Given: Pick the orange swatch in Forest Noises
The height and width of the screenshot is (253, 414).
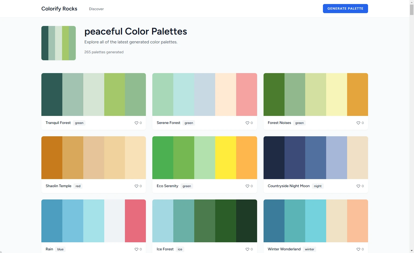Looking at the screenshot, I should 357,95.
